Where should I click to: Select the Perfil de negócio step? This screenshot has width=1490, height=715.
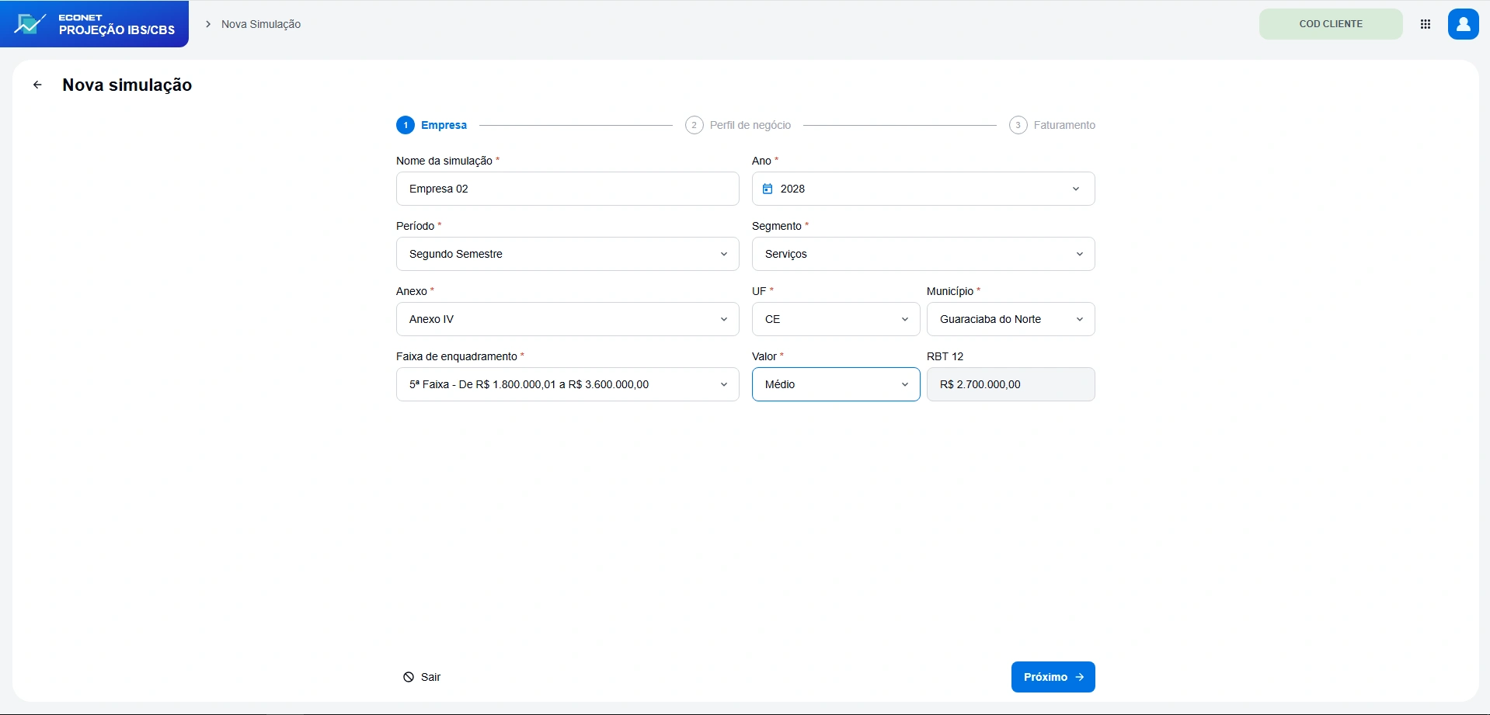coord(738,125)
